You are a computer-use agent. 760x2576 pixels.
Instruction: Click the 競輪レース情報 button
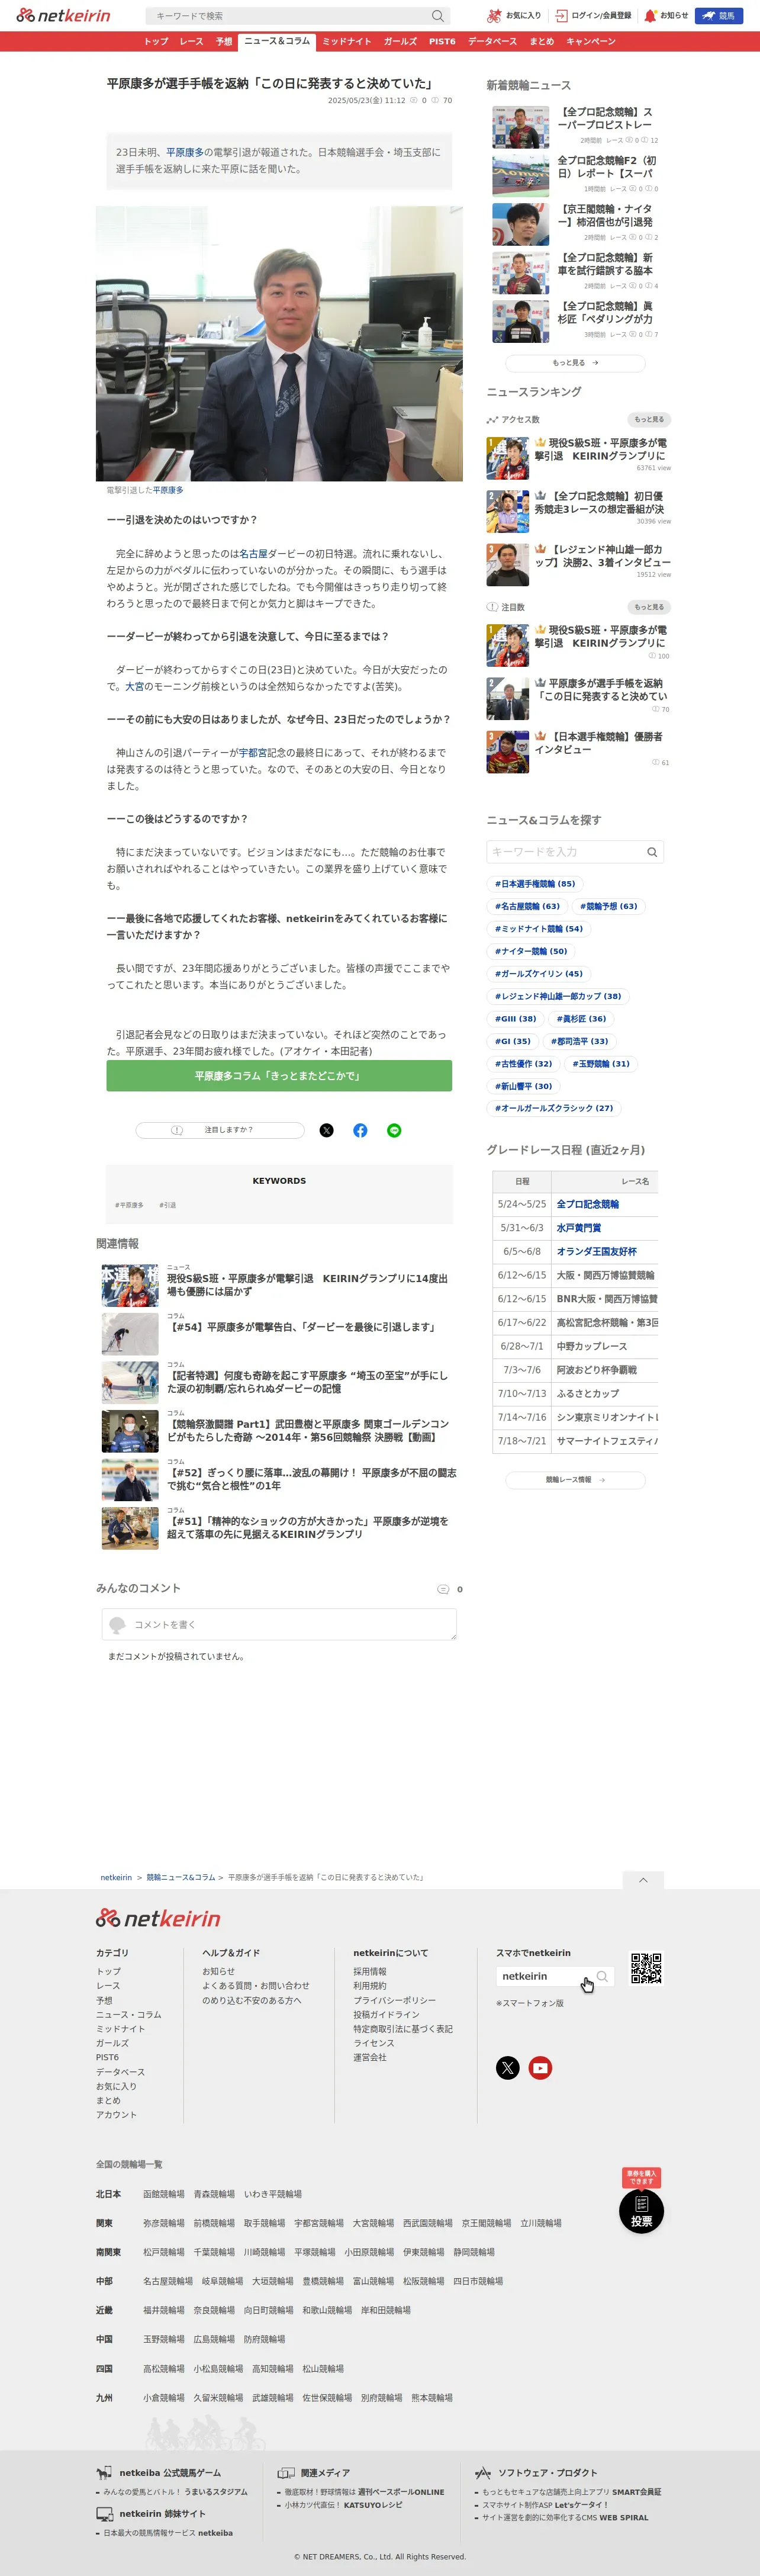(x=575, y=1480)
